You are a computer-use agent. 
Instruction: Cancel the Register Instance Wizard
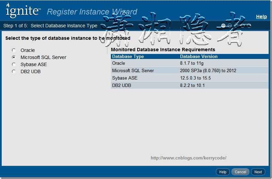pos(240,172)
